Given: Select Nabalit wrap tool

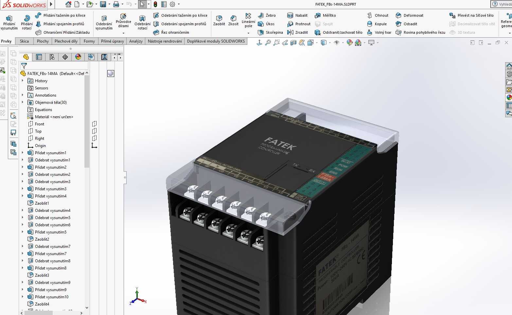Looking at the screenshot, I should 297,15.
